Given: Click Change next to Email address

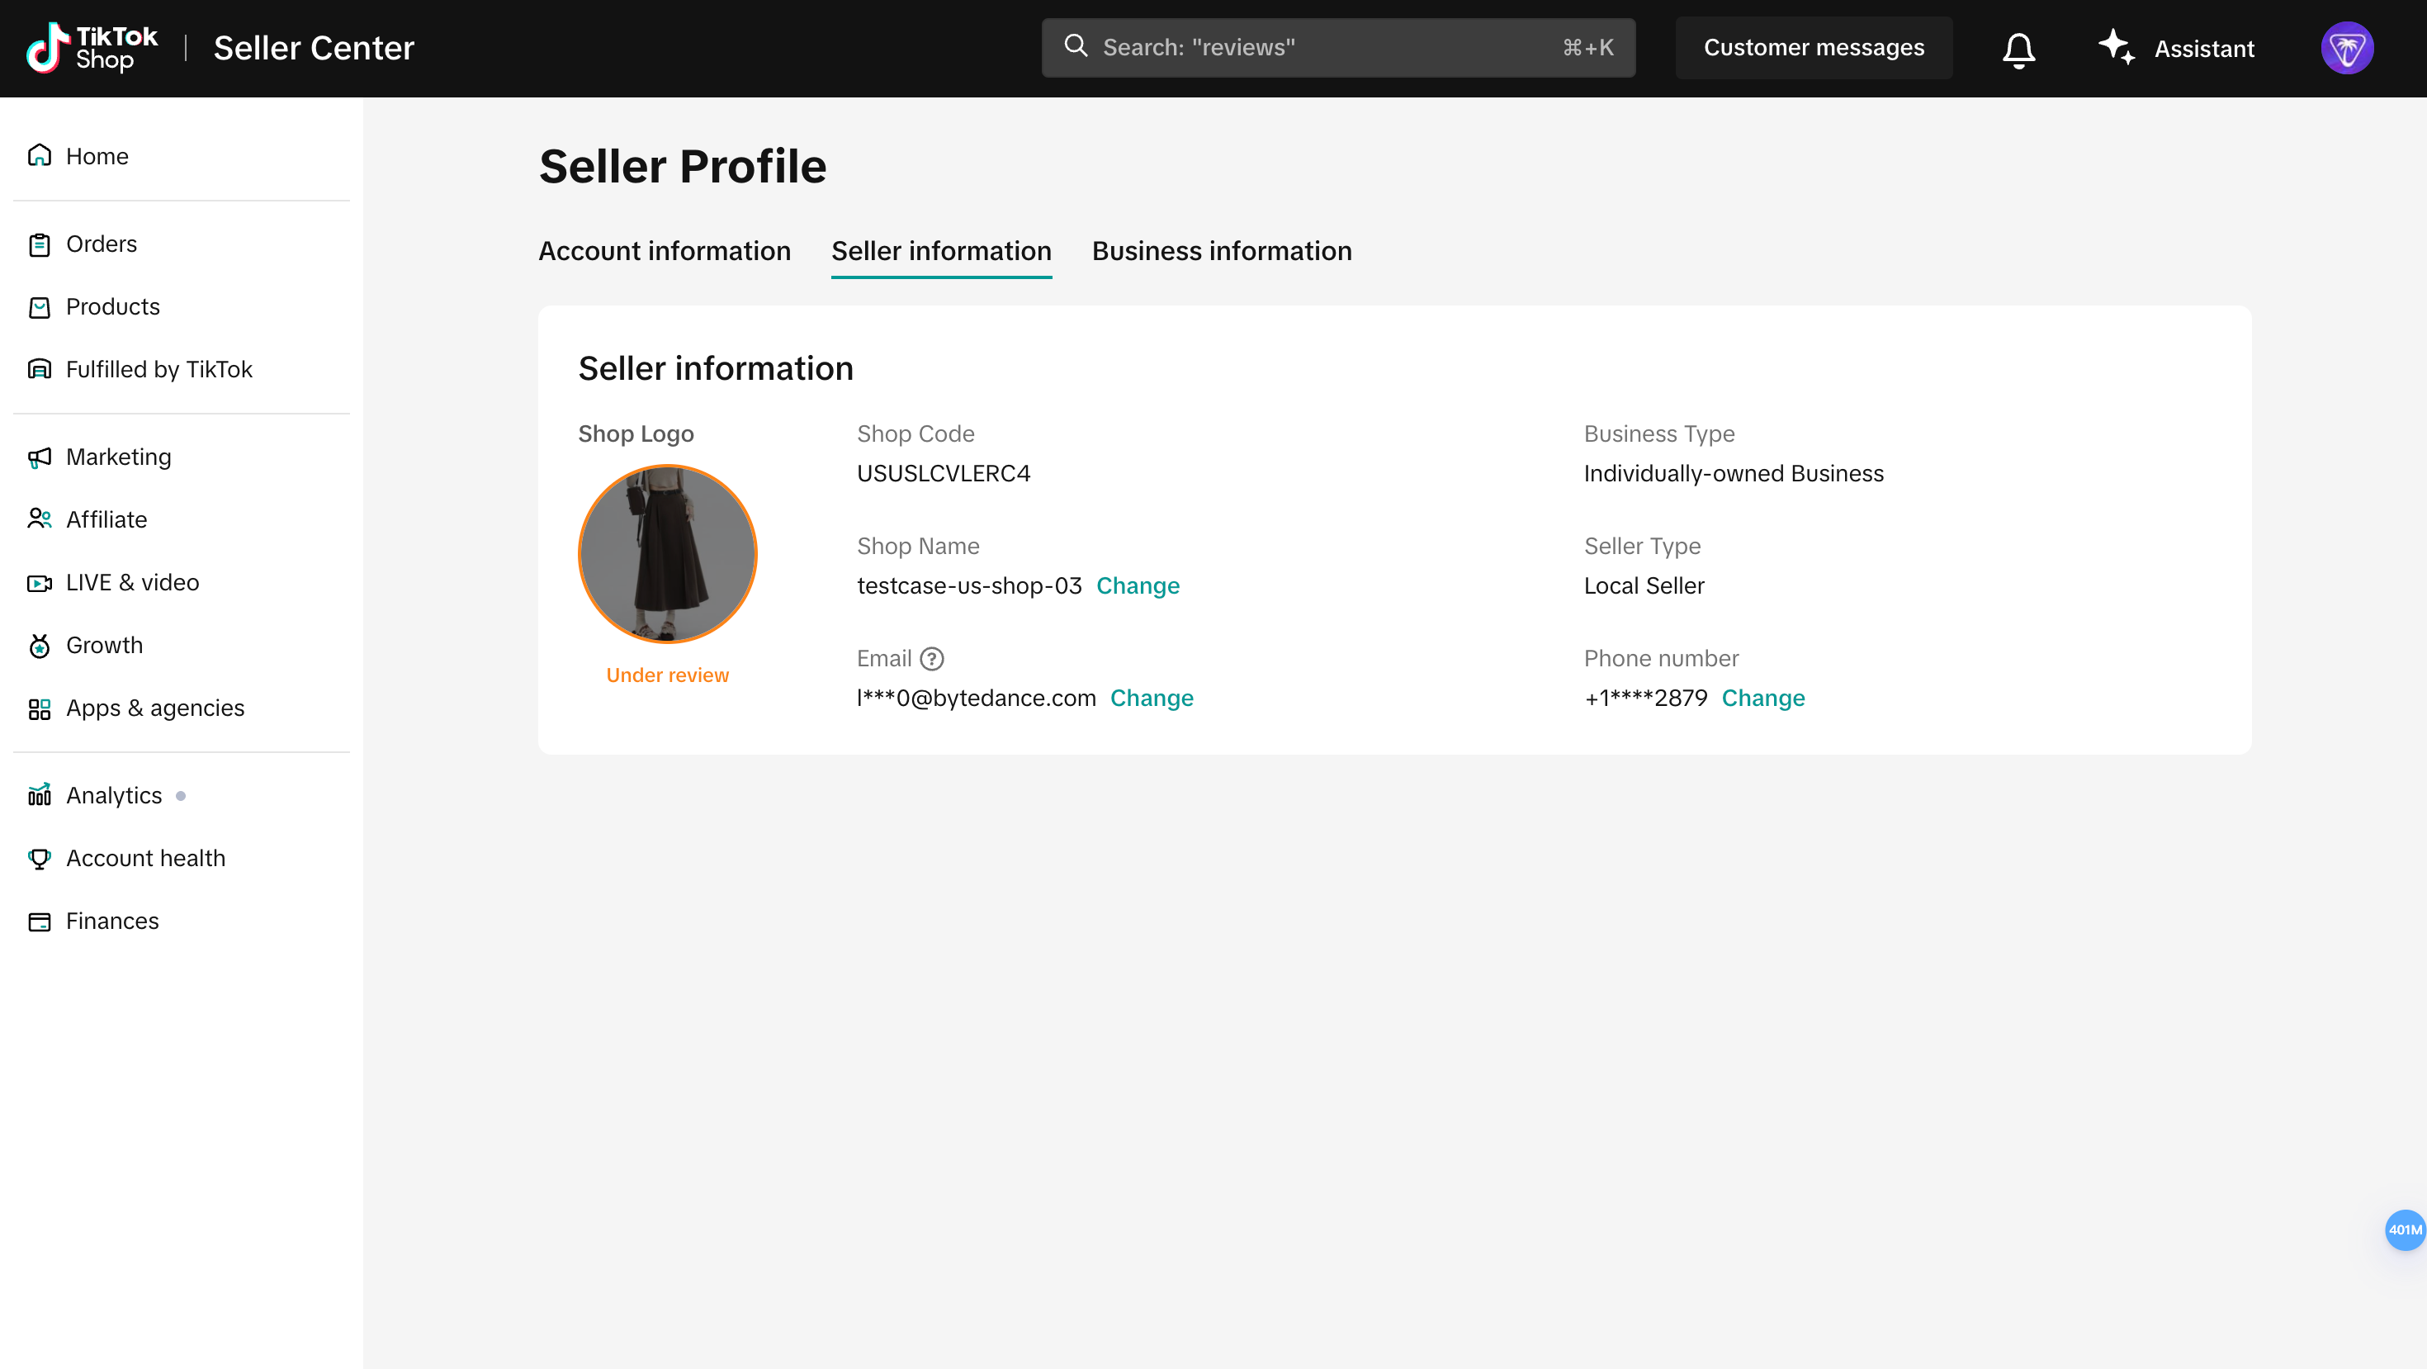Looking at the screenshot, I should [x=1152, y=699].
